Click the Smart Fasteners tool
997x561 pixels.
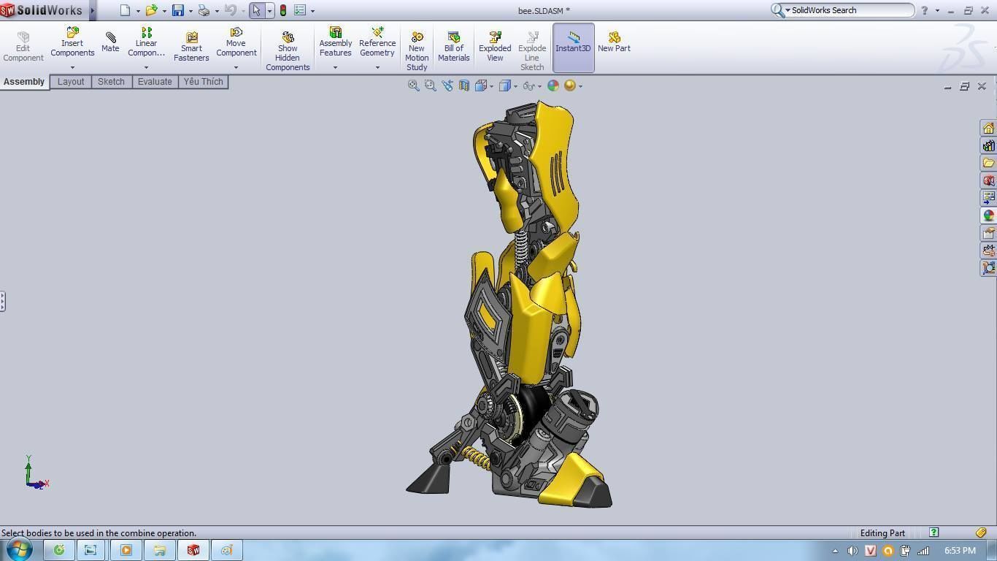[191, 47]
